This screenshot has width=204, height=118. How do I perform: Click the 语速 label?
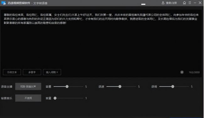point(101,87)
